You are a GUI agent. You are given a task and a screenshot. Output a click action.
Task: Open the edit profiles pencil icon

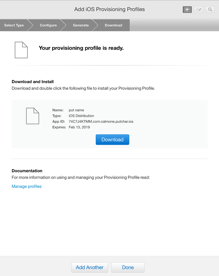(198, 10)
